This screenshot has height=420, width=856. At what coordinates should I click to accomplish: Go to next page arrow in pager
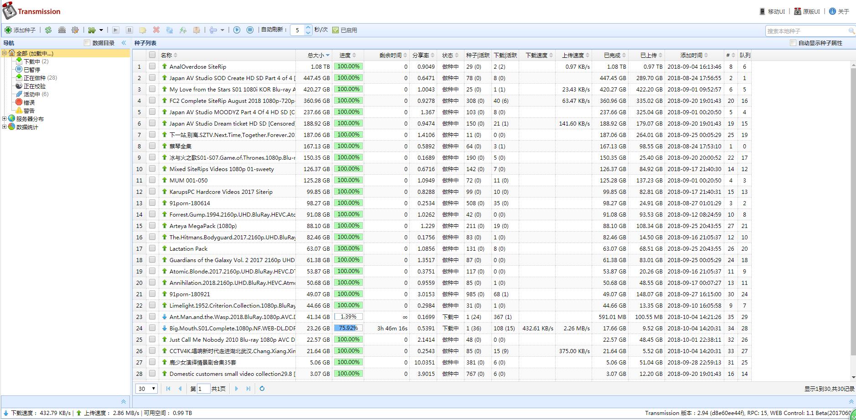[x=237, y=389]
